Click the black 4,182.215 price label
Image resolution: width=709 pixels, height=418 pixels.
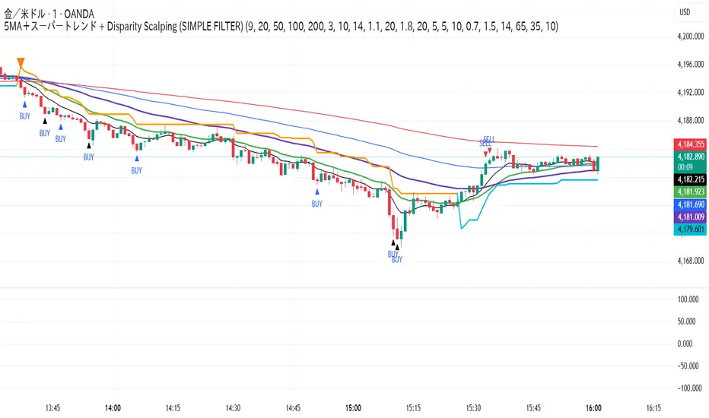[x=690, y=179]
